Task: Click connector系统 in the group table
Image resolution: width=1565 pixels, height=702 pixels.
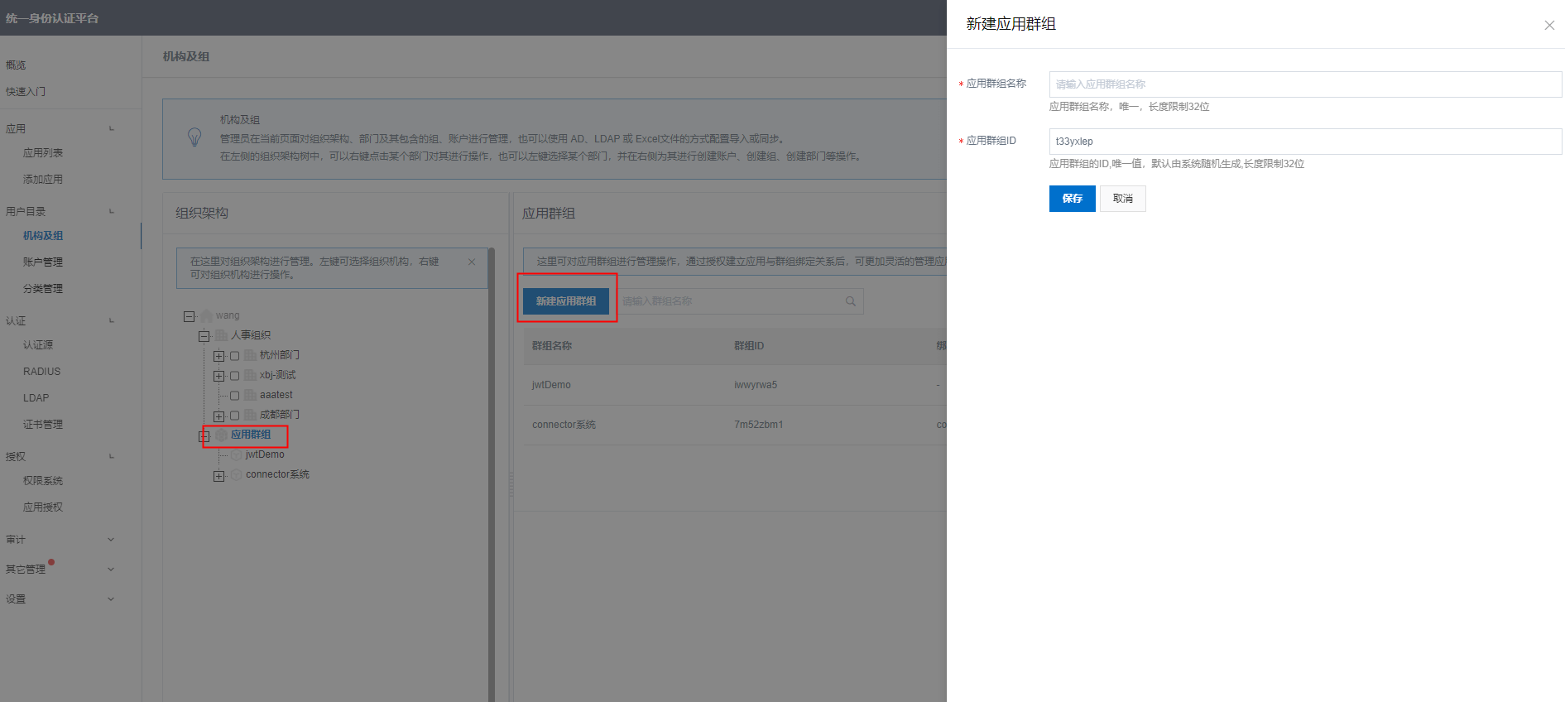Action: [x=564, y=425]
